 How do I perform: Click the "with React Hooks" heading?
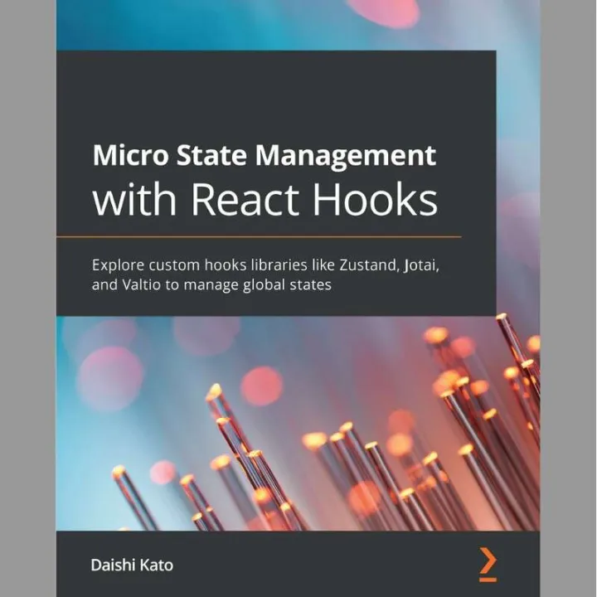[x=265, y=199]
